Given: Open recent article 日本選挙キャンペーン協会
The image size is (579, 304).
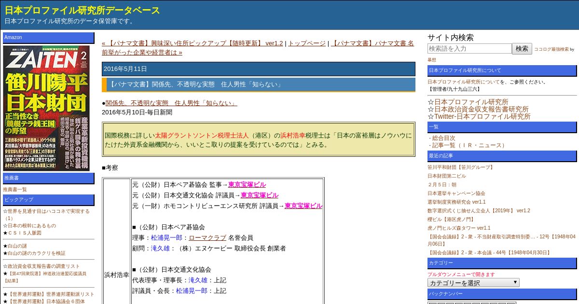Looking at the screenshot, I should point(456,193).
